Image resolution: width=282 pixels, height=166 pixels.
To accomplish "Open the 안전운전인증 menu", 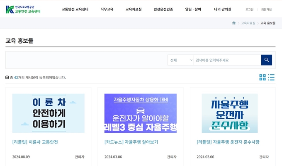I will tap(163, 9).
